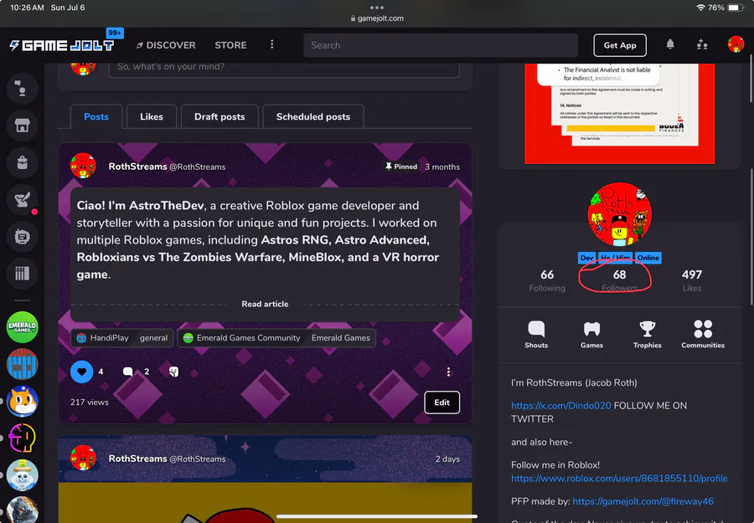Screen dimensions: 754x523
Task: Switch to the Scheduled posts tab
Action: (x=313, y=116)
